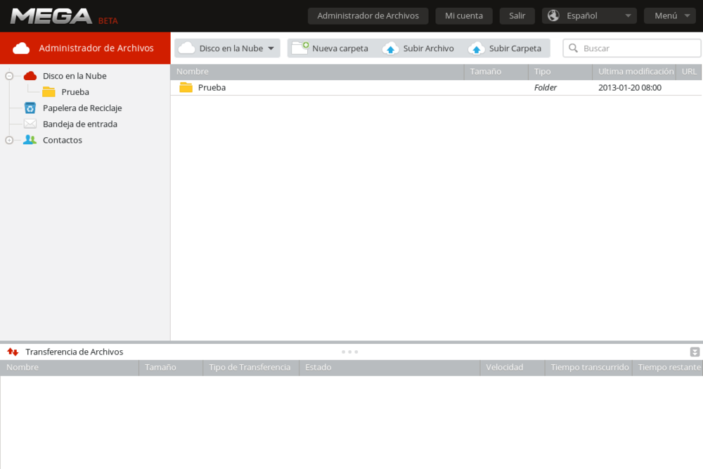
Task: Click the Contactos people icon
Action: (x=30, y=140)
